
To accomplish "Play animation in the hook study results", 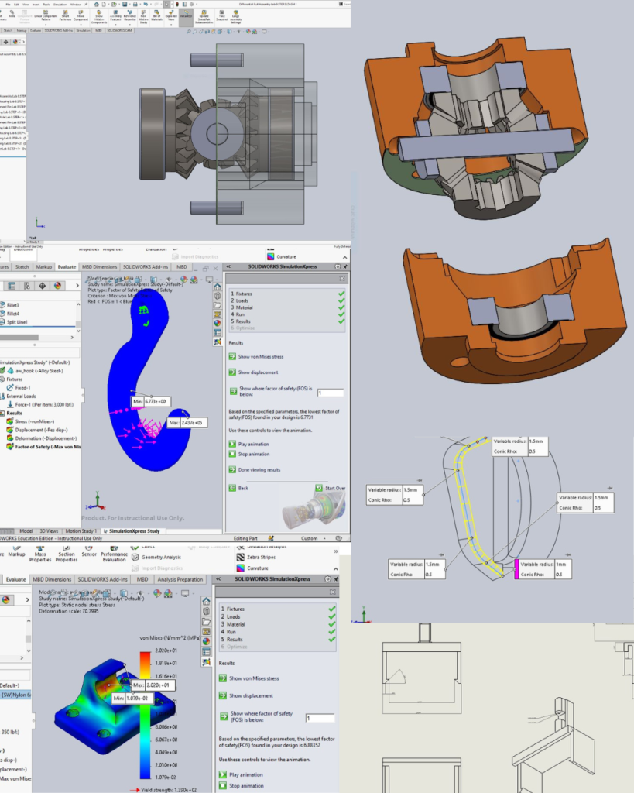I will pyautogui.click(x=232, y=443).
